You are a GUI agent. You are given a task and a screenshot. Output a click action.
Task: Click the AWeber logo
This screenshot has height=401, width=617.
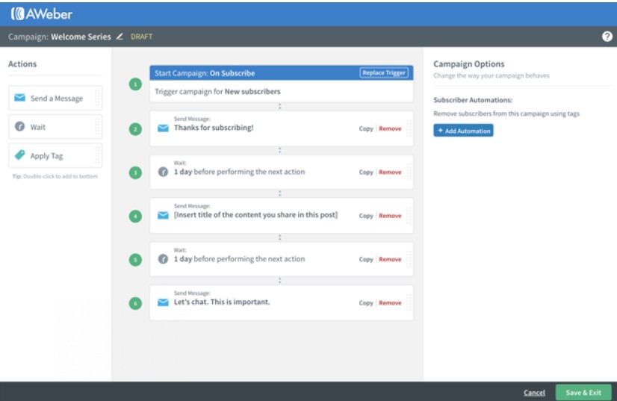(x=42, y=13)
